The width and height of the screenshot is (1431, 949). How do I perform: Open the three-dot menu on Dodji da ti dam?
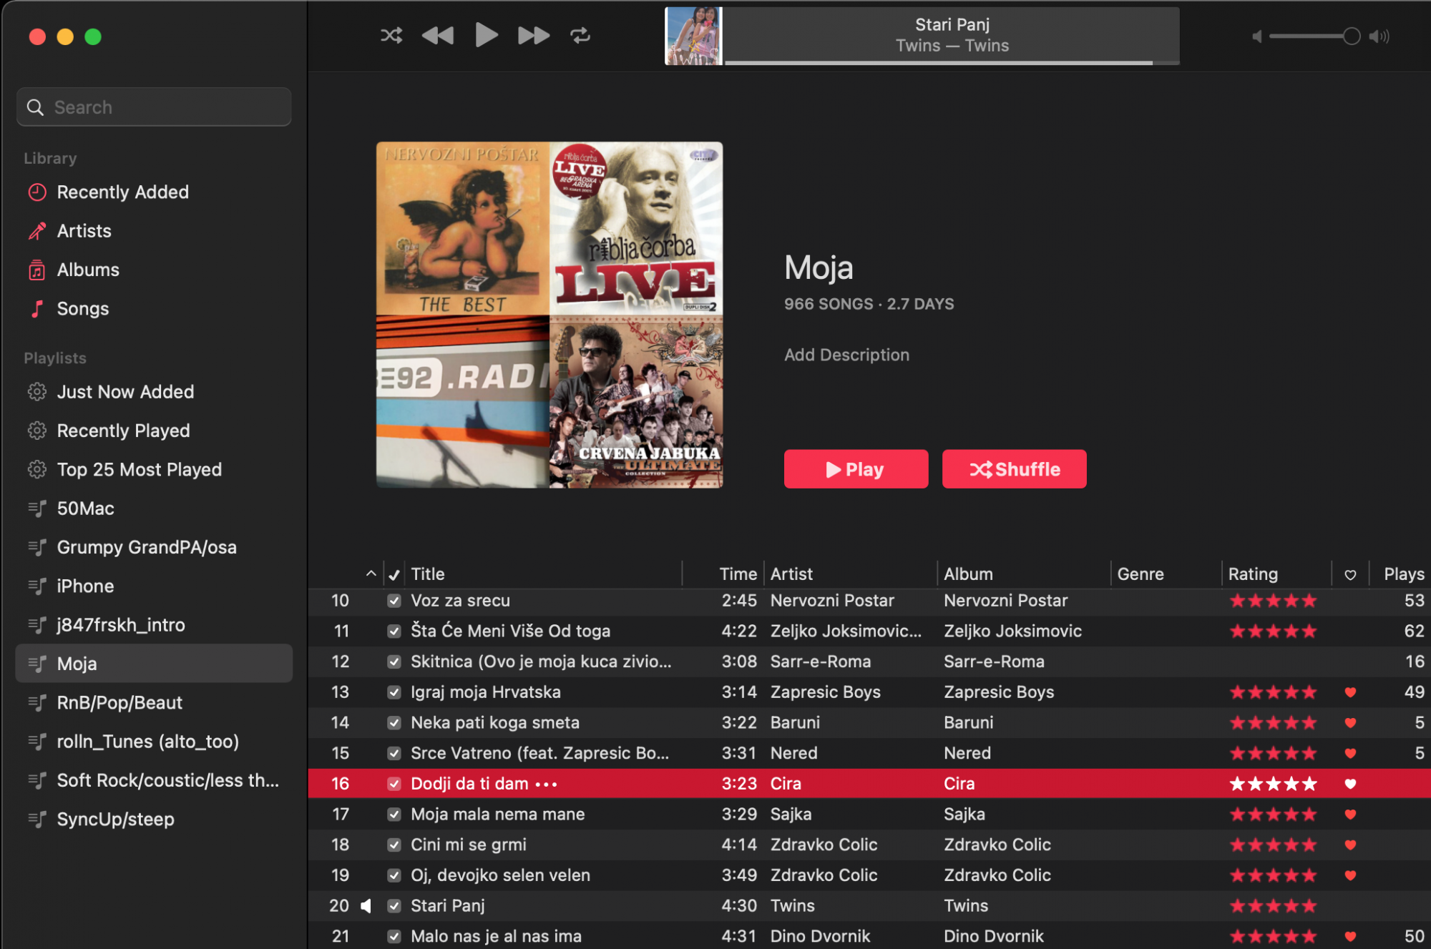pos(546,785)
